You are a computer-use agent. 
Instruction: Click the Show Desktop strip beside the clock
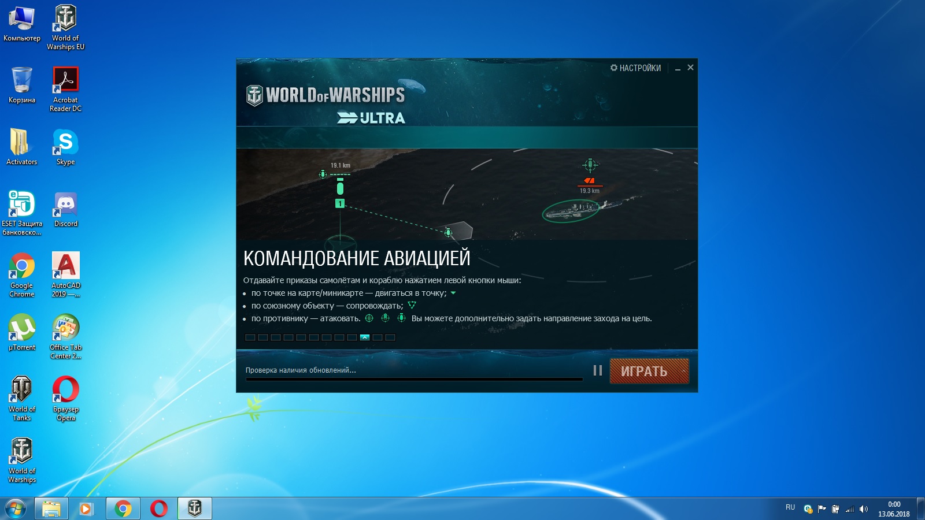(x=920, y=509)
